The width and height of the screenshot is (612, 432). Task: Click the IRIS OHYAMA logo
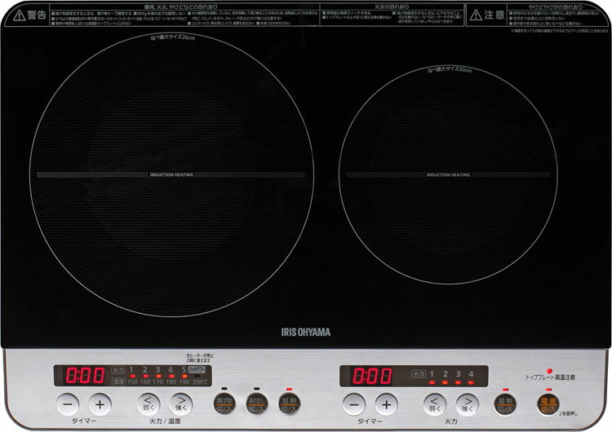(308, 332)
